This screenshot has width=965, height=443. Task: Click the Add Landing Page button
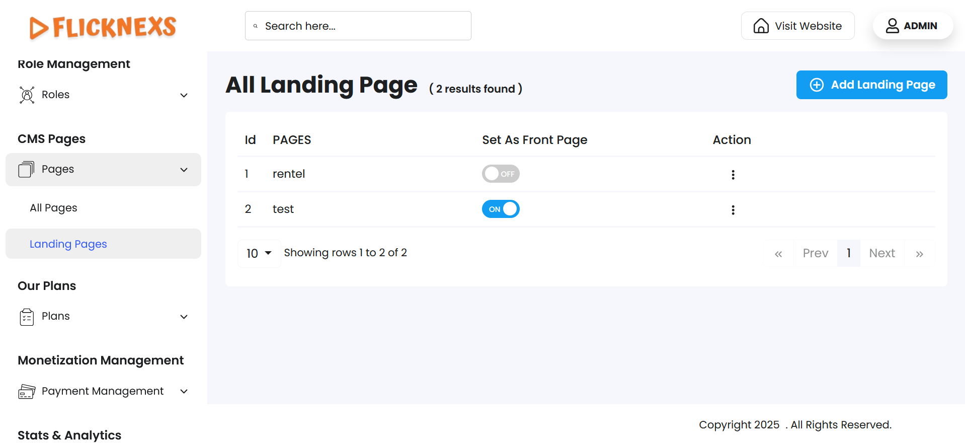(871, 85)
